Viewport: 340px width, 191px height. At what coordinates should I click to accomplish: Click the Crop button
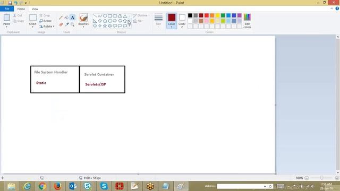[45, 15]
